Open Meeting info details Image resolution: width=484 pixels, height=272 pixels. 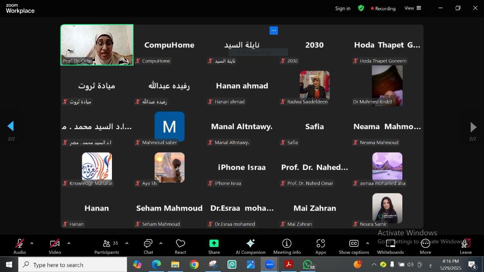[x=287, y=246]
